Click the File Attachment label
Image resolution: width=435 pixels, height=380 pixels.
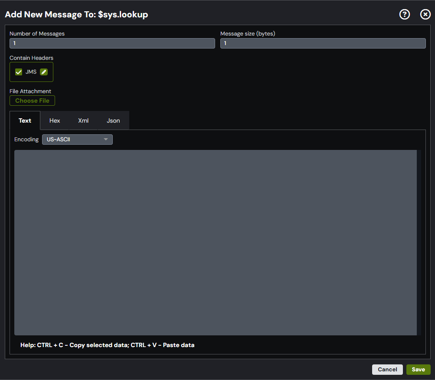[30, 91]
